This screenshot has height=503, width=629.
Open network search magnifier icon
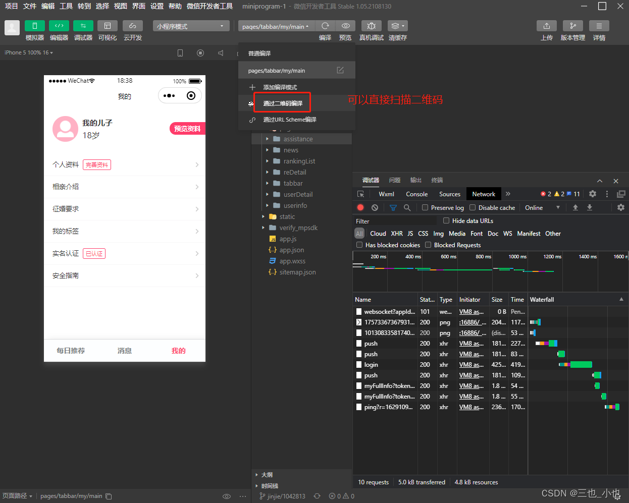coord(407,207)
